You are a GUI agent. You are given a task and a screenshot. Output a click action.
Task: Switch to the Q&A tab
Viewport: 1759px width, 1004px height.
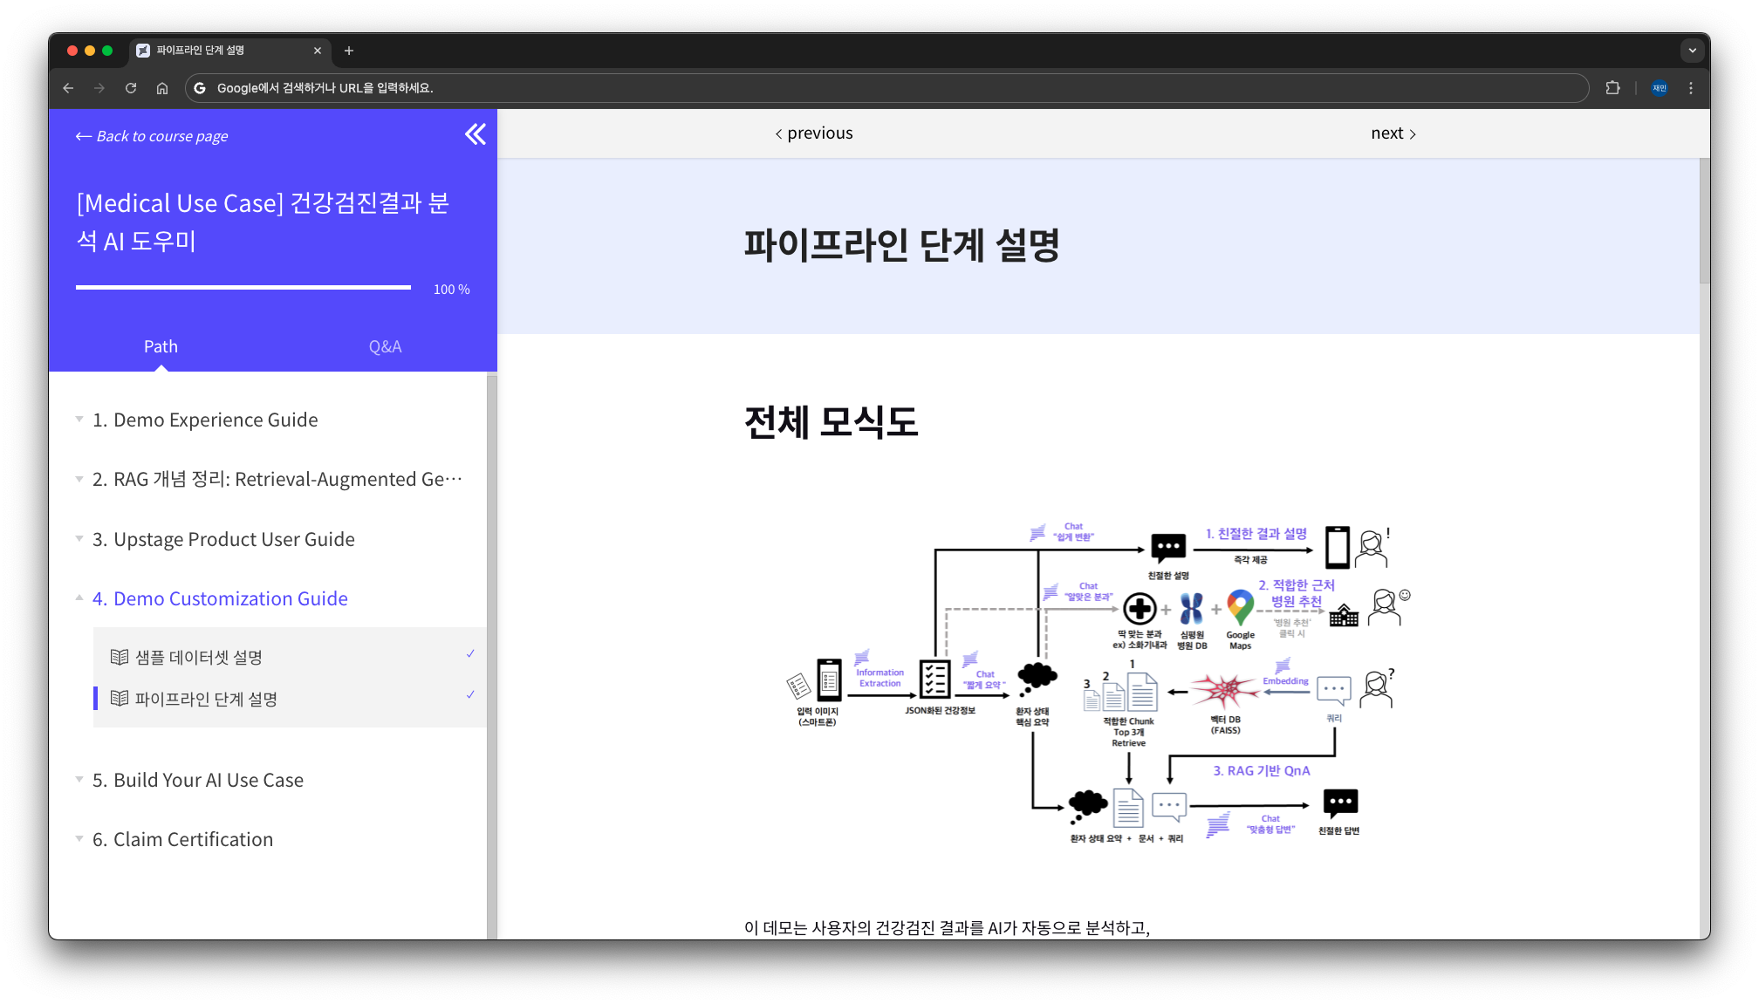coord(385,346)
